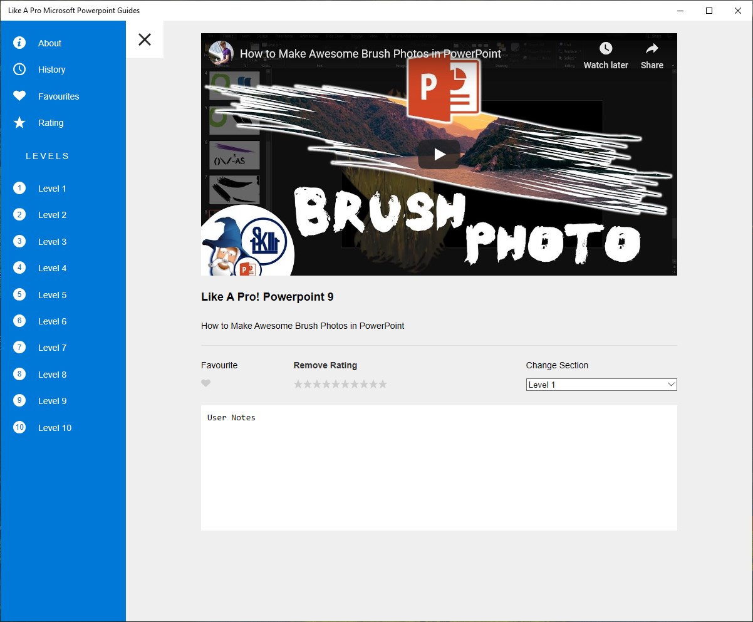Go to Level 9 in the sidebar
Screen dimensions: 753x622
point(63,401)
